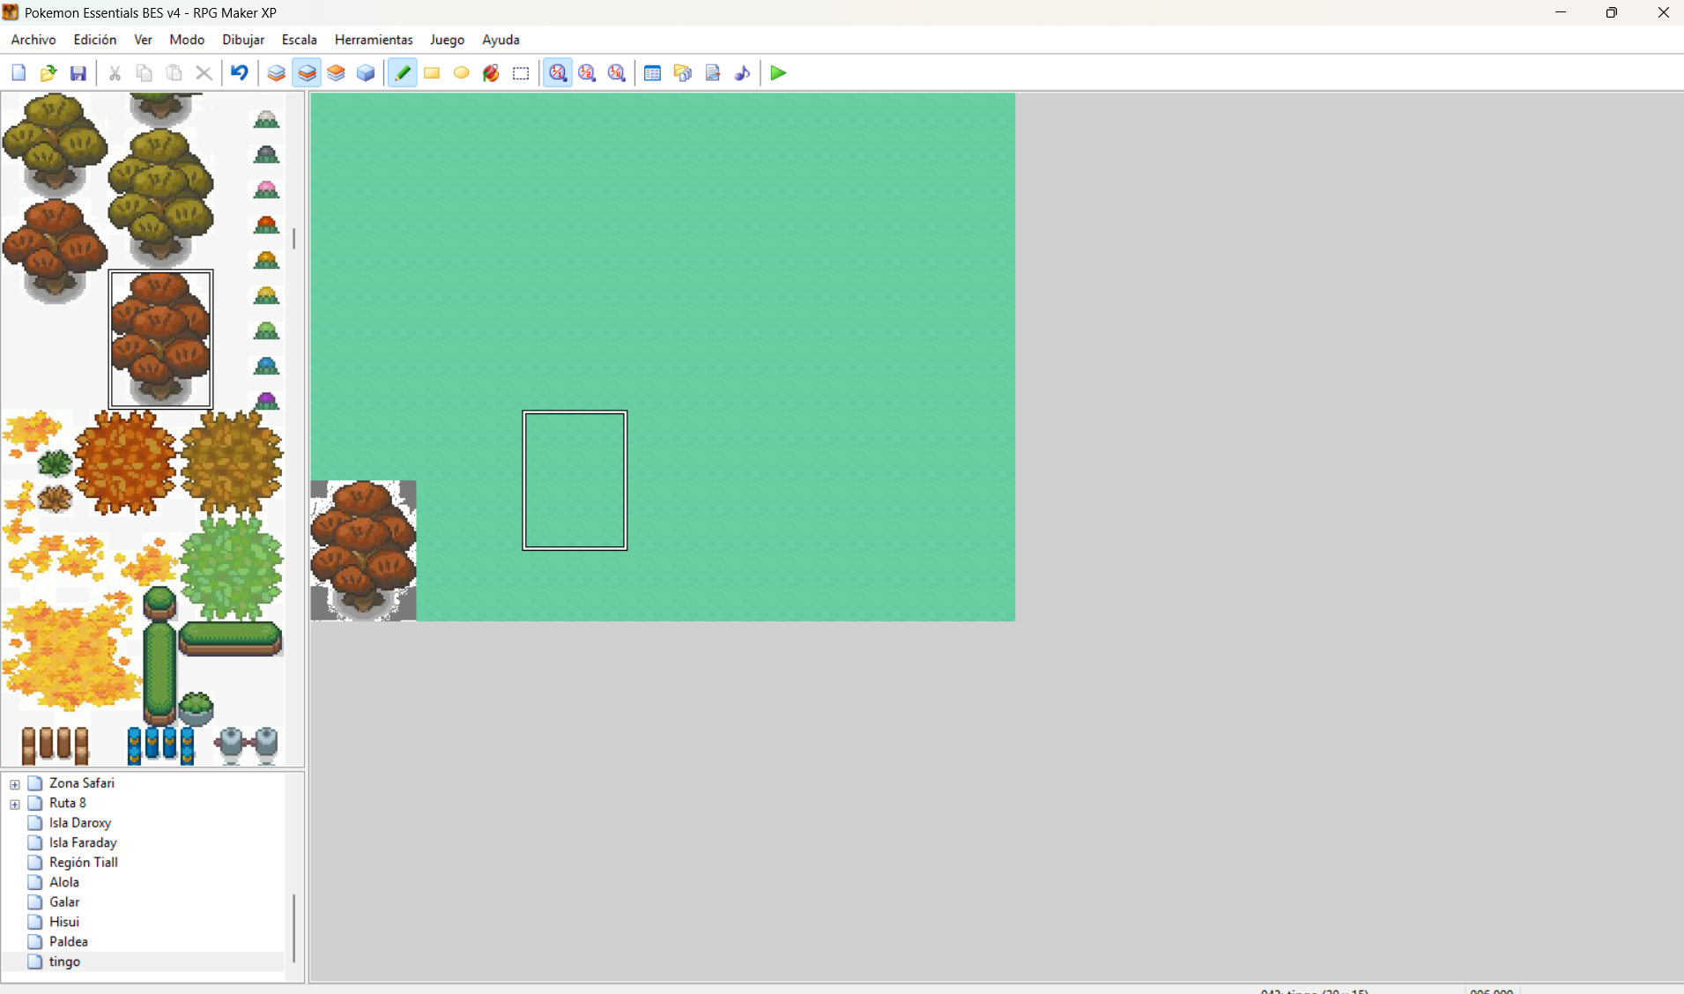Start playtest with green play button
This screenshot has height=994, width=1684.
[x=778, y=73]
